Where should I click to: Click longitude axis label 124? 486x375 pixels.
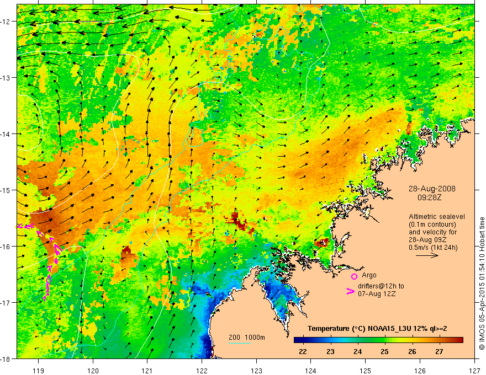click(311, 371)
